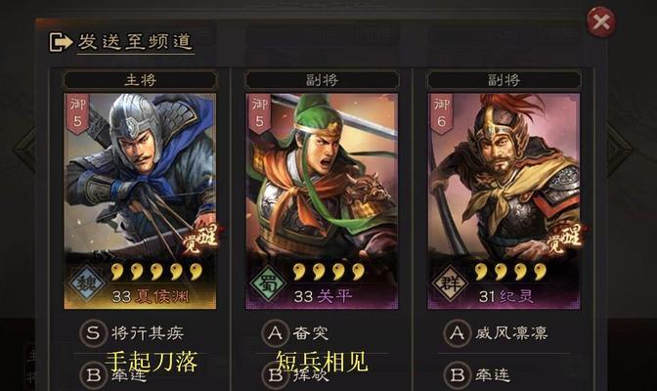This screenshot has height=391, width=657.
Task: Click the A-rank skill icon for 奋突
Action: coord(275,333)
